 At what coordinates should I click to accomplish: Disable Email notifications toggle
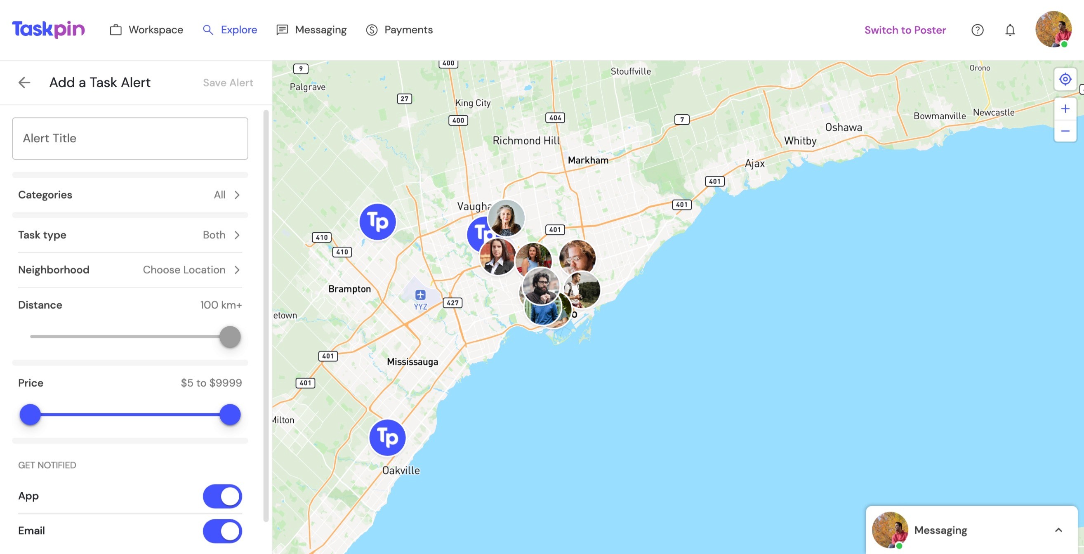click(222, 531)
